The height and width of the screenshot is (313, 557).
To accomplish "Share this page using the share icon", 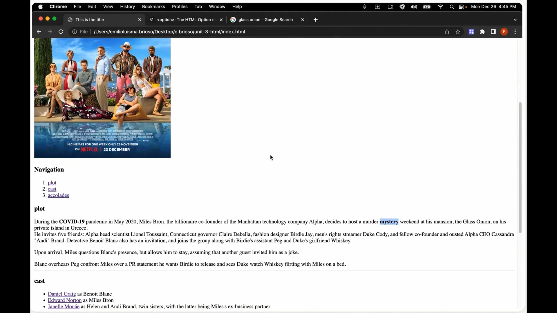I will coord(447,32).
